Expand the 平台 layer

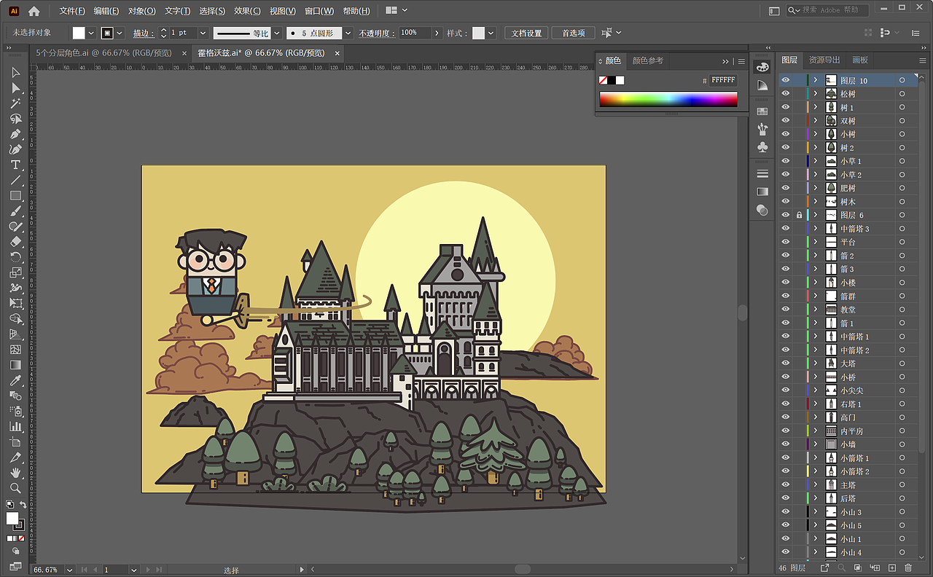click(816, 243)
